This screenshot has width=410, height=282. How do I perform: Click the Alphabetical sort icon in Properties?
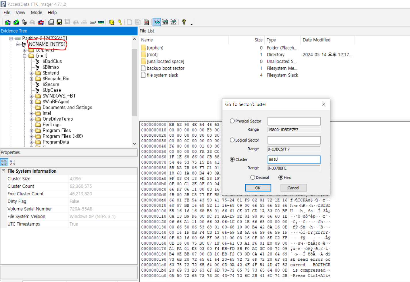click(x=12, y=162)
